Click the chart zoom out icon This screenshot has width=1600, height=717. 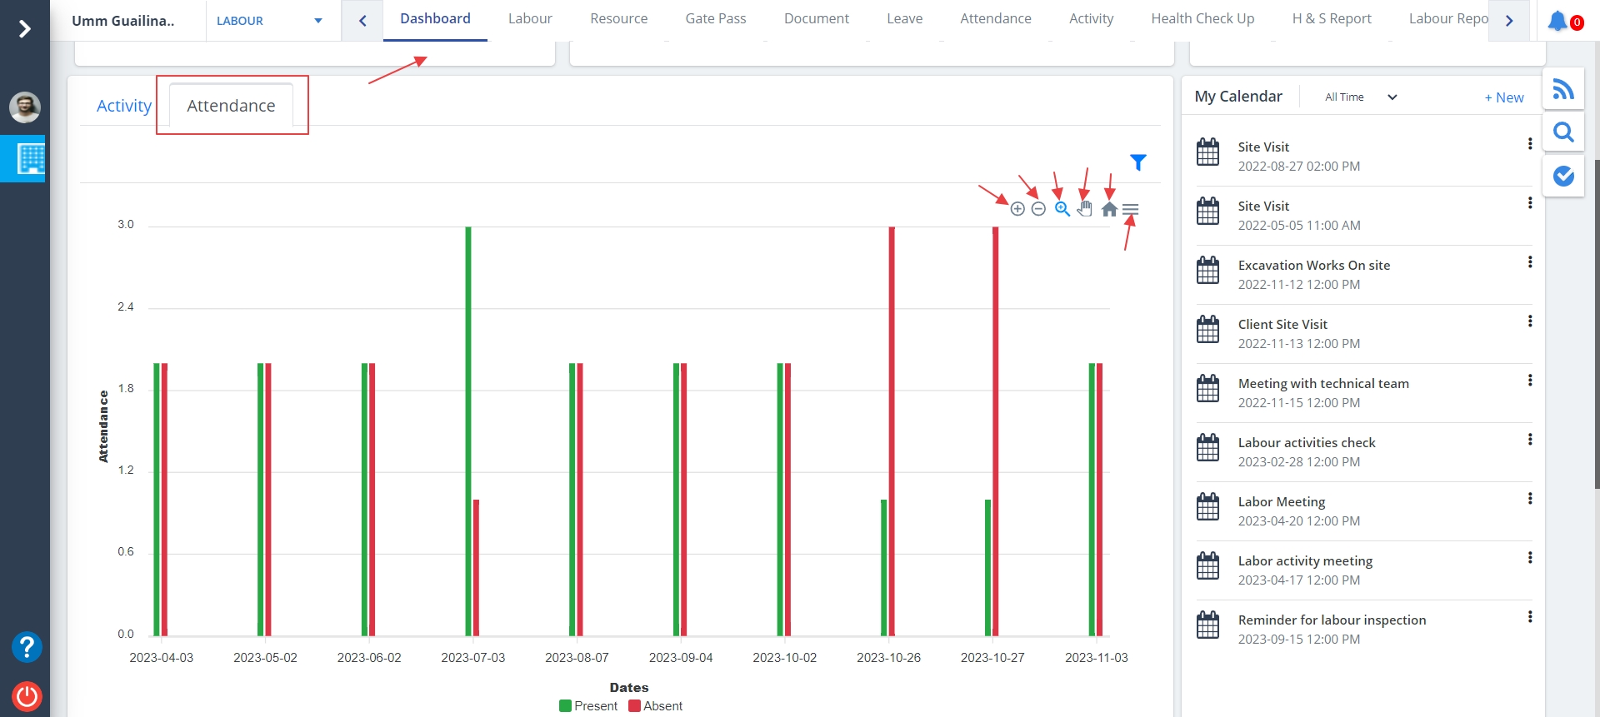click(x=1038, y=209)
